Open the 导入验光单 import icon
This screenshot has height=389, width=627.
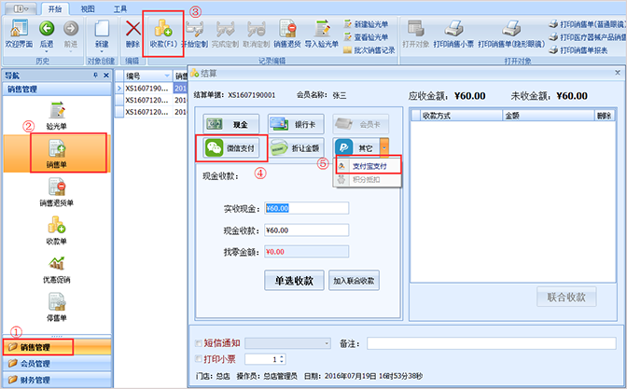(322, 34)
